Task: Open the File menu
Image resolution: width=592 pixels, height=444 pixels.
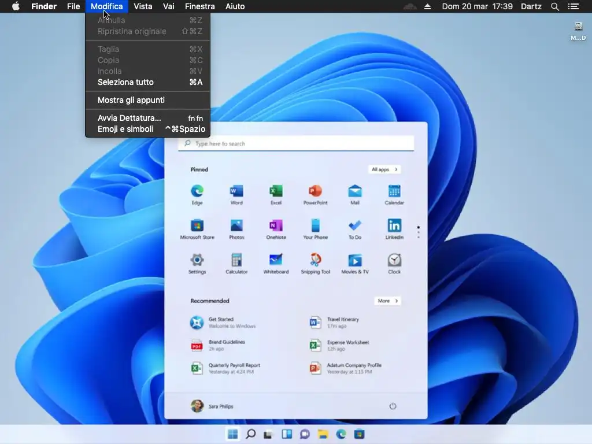Action: (73, 6)
